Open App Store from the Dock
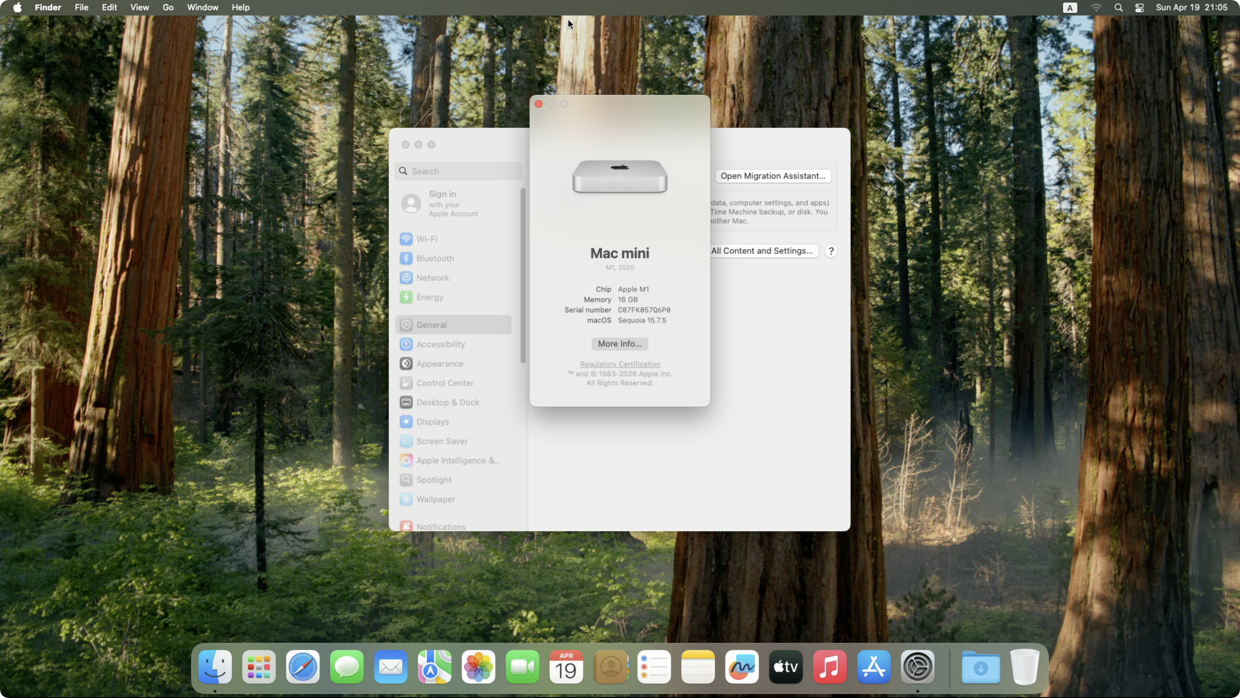This screenshot has height=698, width=1240. pos(874,667)
